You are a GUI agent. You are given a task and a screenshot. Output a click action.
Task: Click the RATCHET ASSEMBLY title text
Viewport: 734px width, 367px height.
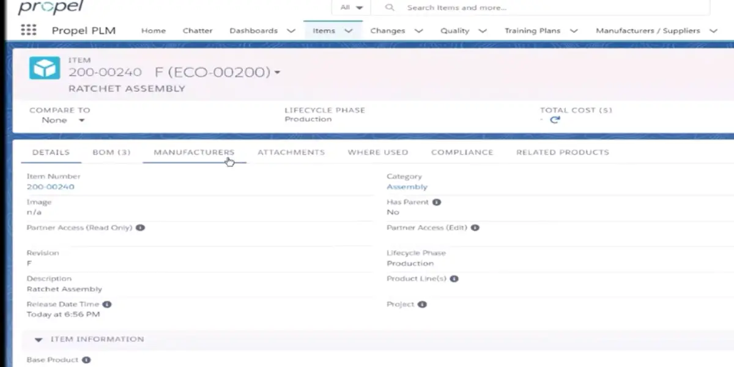tap(127, 89)
